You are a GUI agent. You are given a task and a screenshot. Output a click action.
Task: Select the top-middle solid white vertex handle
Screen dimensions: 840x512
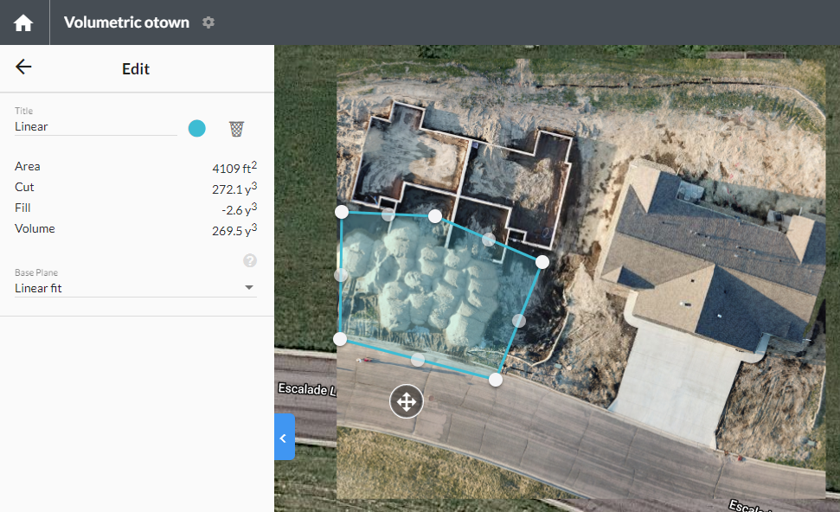pos(435,216)
